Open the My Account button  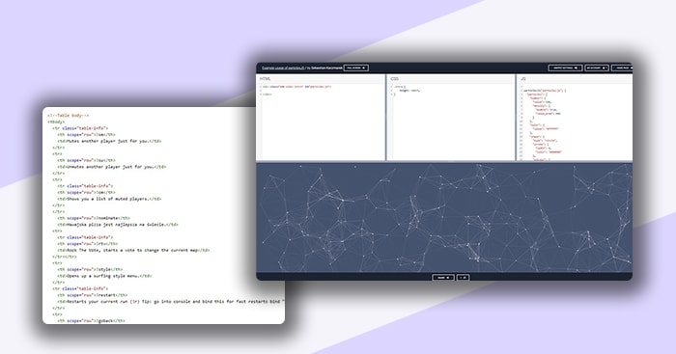[597, 68]
